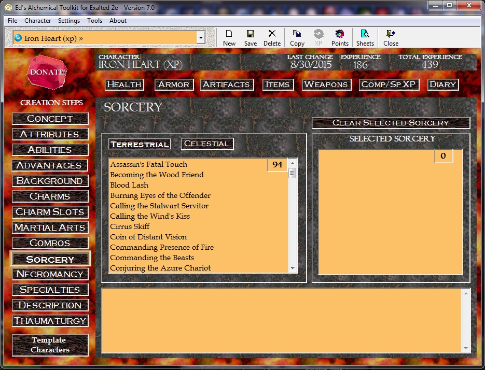Select Conjuring the Azure Chariot
This screenshot has height=370, width=485.
tap(160, 268)
